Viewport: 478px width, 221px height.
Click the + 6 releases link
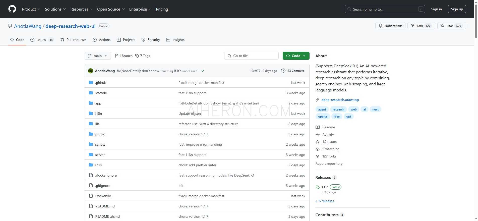pyautogui.click(x=325, y=201)
